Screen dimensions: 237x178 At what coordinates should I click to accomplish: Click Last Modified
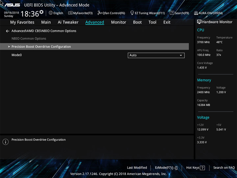pyautogui.click(x=137, y=168)
